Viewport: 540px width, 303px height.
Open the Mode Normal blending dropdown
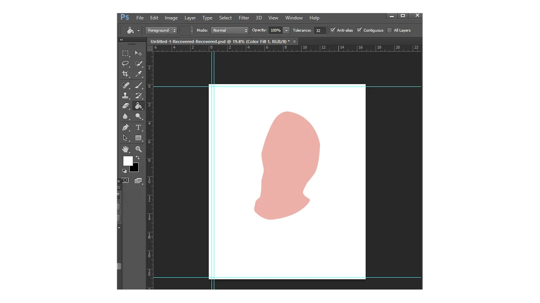229,30
